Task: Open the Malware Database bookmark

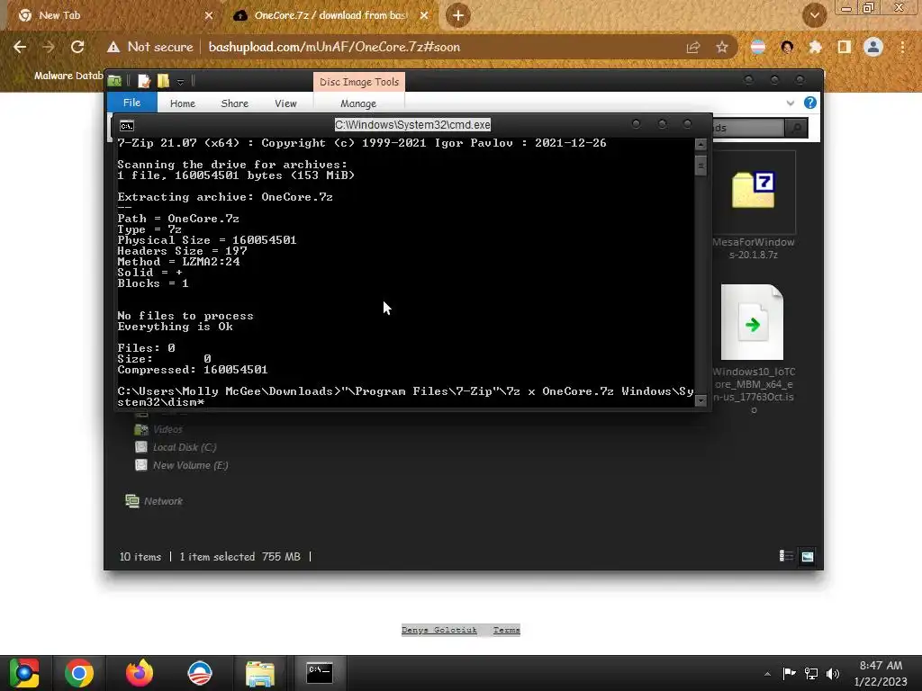Action: (68, 76)
